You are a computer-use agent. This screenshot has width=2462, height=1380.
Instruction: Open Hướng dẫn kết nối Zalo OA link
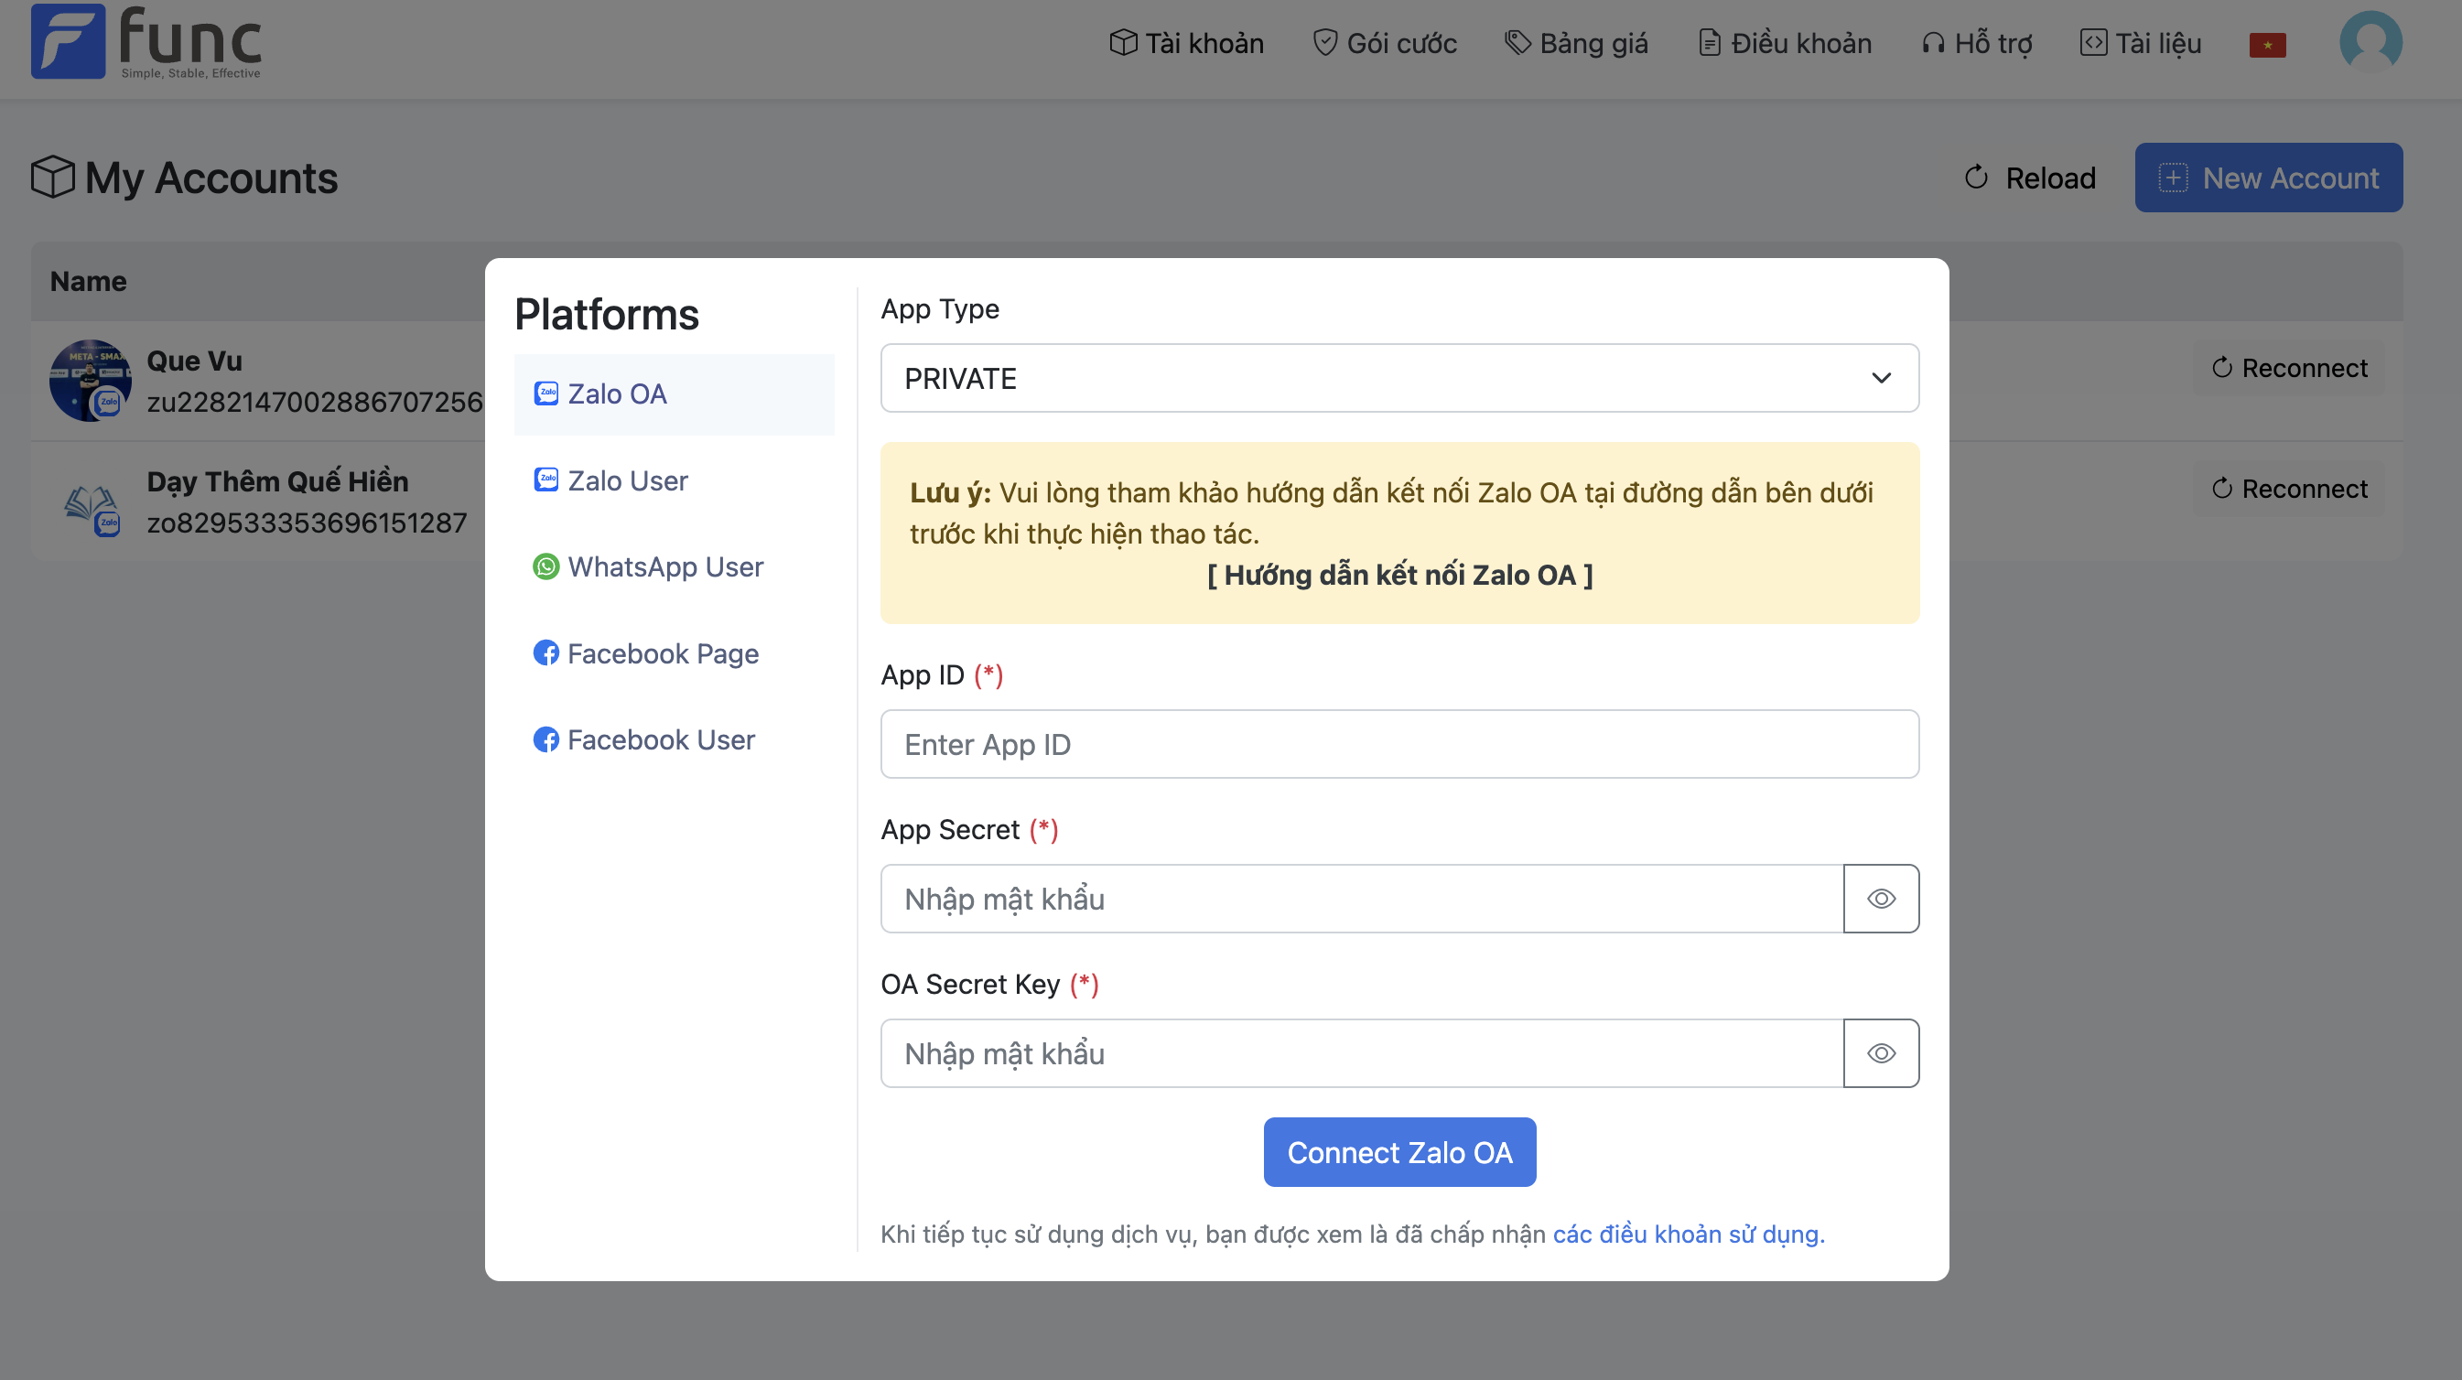coord(1398,575)
